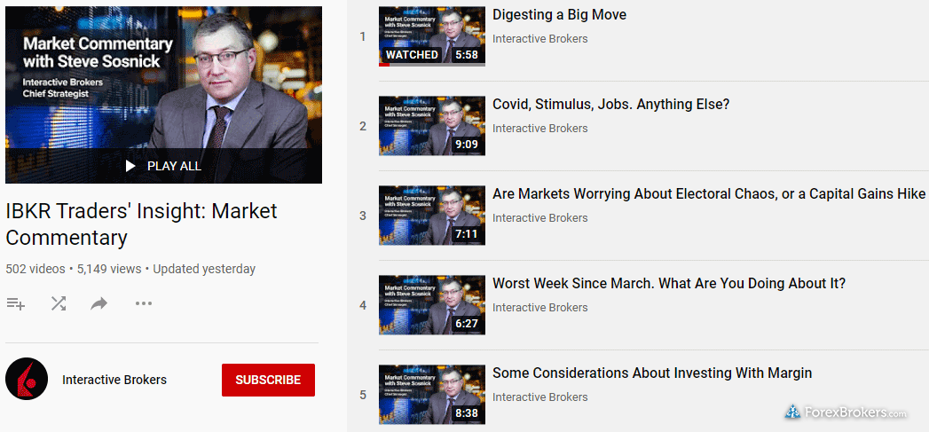
Task: Click Interactive Brokers under 'Worst Week Since March'
Action: (x=539, y=307)
